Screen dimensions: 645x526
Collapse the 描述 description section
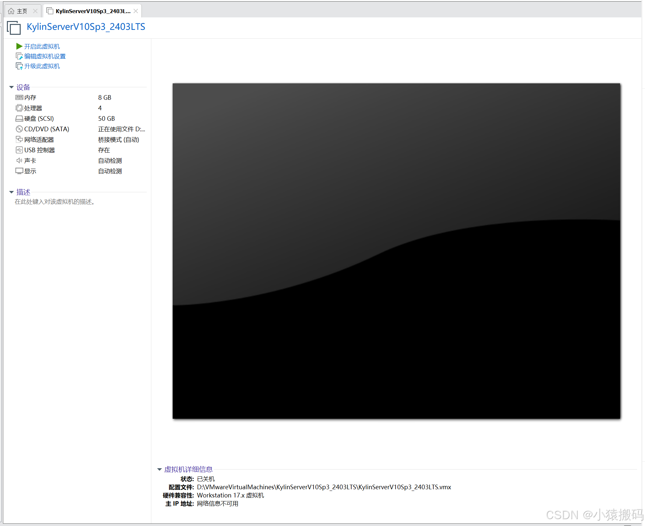click(11, 192)
